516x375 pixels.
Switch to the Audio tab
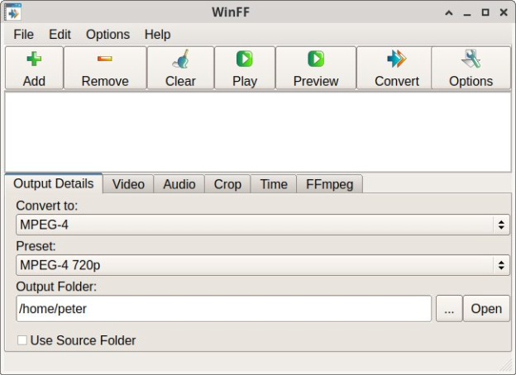[179, 184]
